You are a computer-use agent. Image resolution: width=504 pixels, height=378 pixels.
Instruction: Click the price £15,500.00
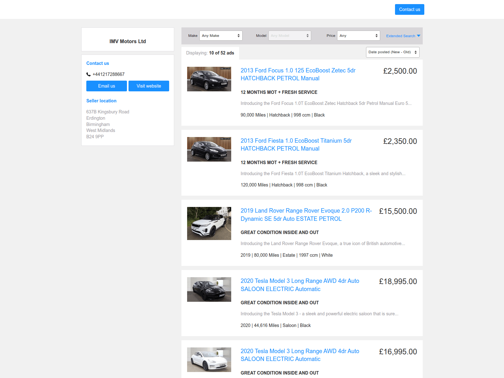[398, 211]
